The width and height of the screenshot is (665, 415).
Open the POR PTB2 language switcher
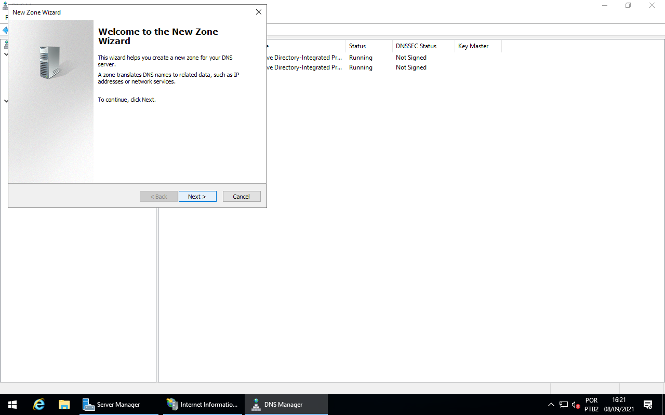point(591,405)
